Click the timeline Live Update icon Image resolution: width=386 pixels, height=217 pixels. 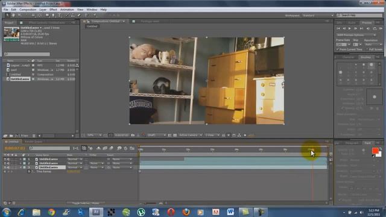(84, 148)
